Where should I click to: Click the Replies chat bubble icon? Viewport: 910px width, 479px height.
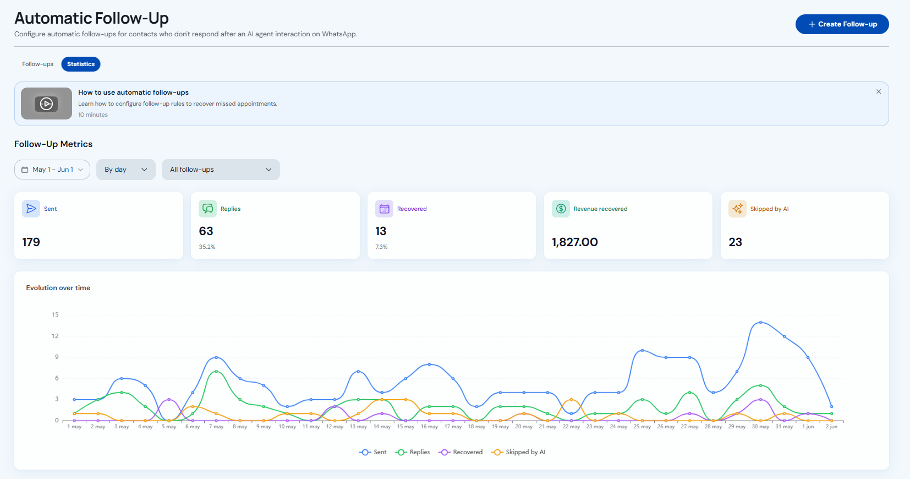[x=208, y=209]
